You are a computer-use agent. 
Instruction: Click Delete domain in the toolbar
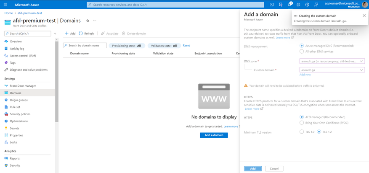pos(134,34)
